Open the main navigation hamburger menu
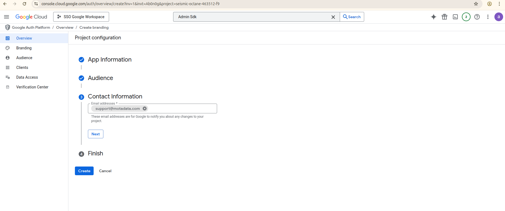The height and width of the screenshot is (211, 505). click(x=7, y=17)
